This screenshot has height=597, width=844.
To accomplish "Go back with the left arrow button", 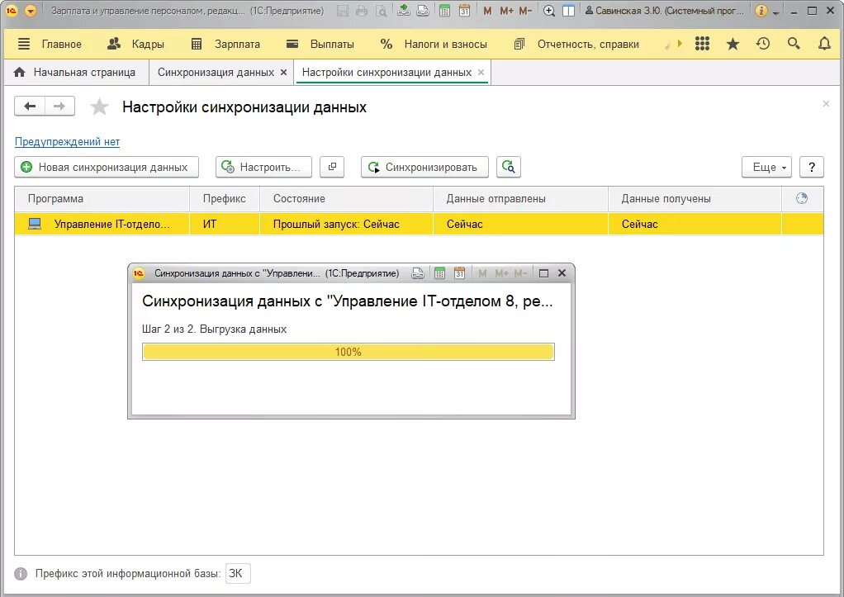I will [x=30, y=107].
